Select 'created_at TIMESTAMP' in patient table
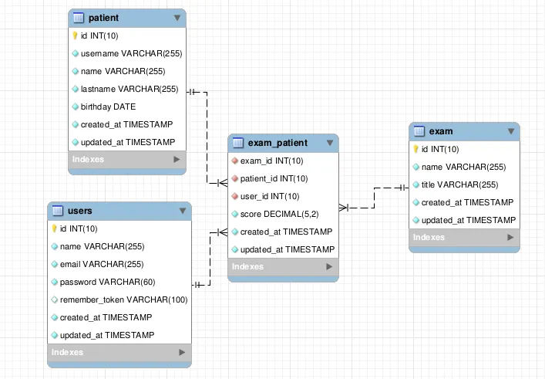Image resolution: width=545 pixels, height=379 pixels. [127, 124]
